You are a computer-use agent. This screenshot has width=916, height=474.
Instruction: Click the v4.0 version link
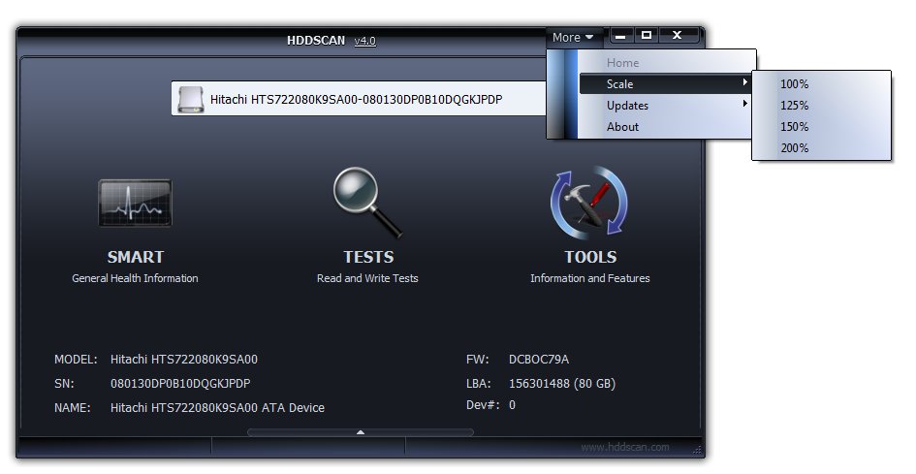pyautogui.click(x=365, y=41)
